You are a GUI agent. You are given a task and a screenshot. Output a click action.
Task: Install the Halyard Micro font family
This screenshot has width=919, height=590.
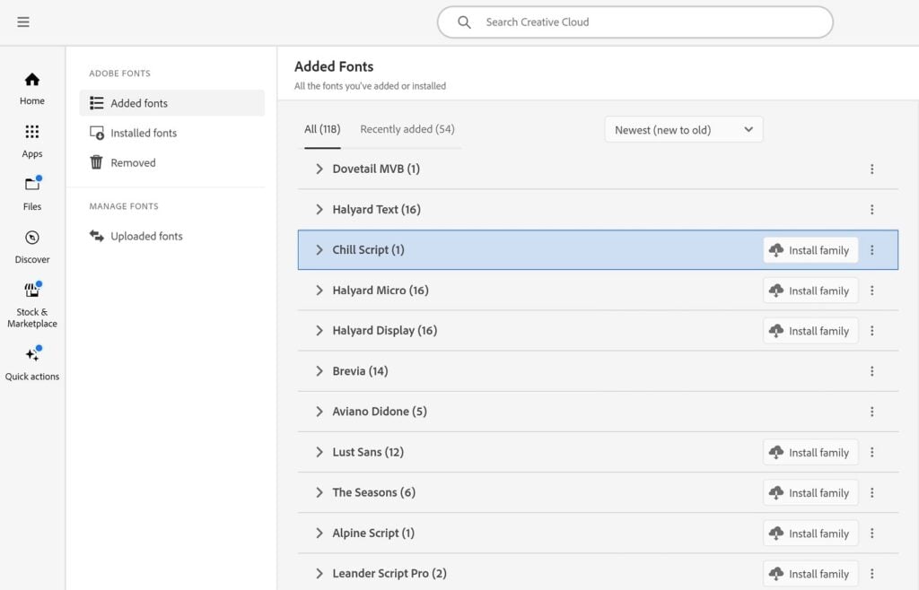pyautogui.click(x=810, y=290)
